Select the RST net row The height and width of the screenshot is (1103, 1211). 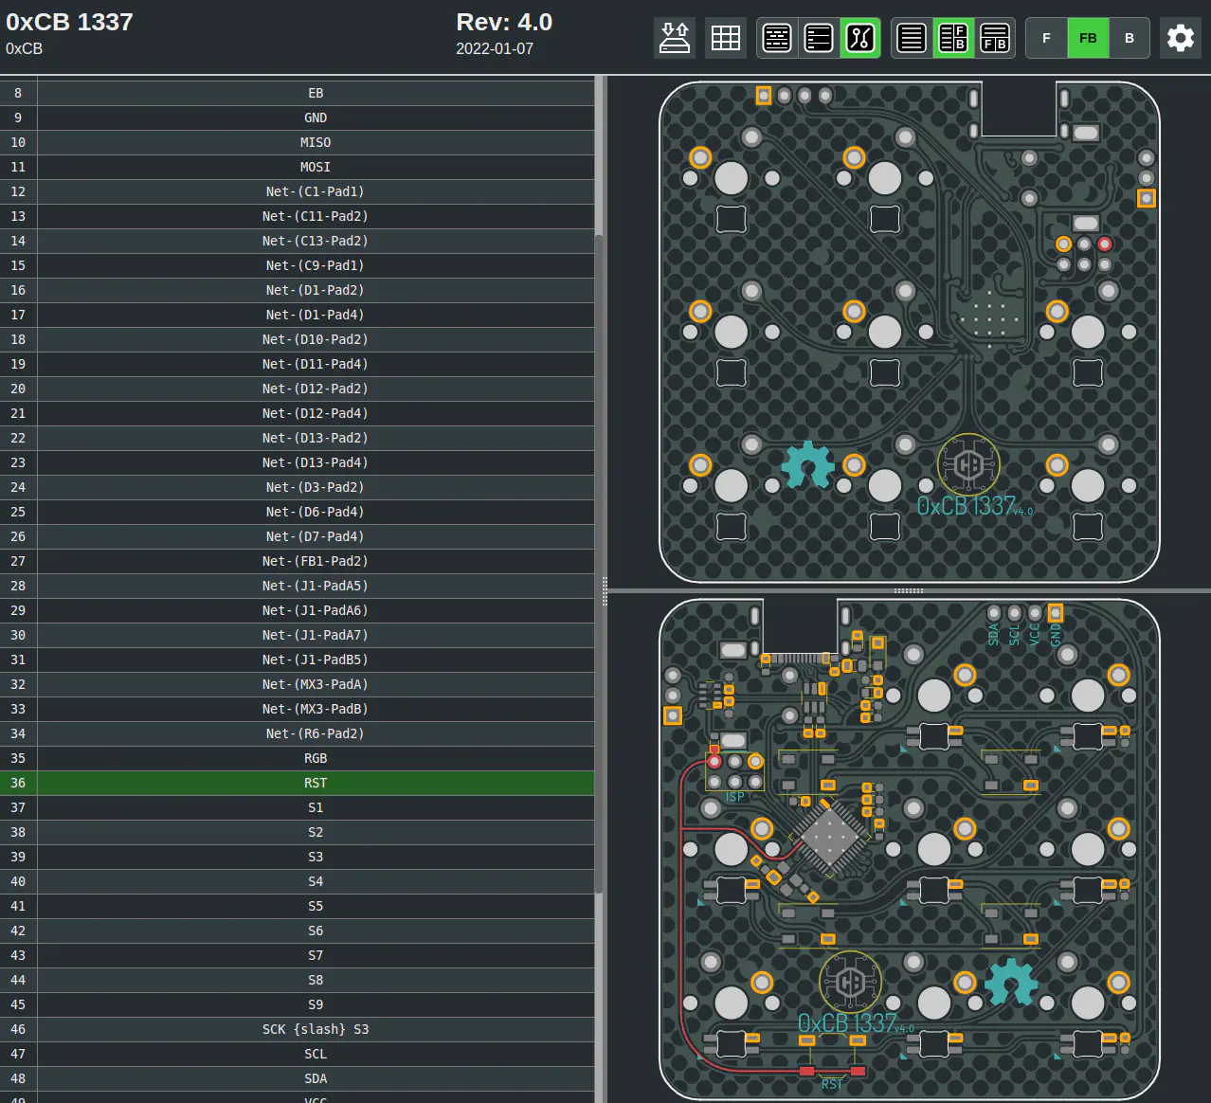pos(316,783)
